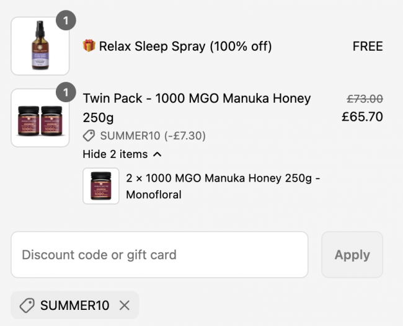Image resolution: width=403 pixels, height=326 pixels.
Task: Open the Twin Pack honey jars thumbnail
Action: pos(40,118)
